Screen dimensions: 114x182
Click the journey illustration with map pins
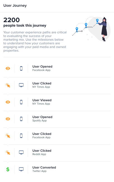point(91,29)
